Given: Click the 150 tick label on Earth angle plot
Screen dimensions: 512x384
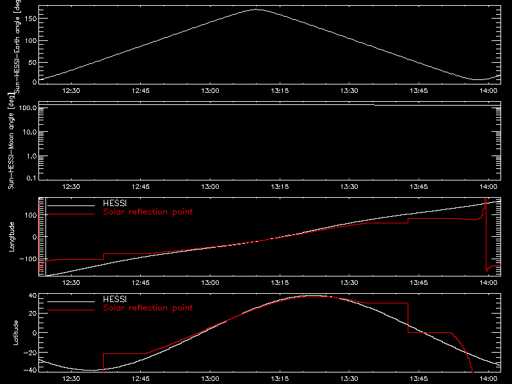Looking at the screenshot, I should click(31, 19).
